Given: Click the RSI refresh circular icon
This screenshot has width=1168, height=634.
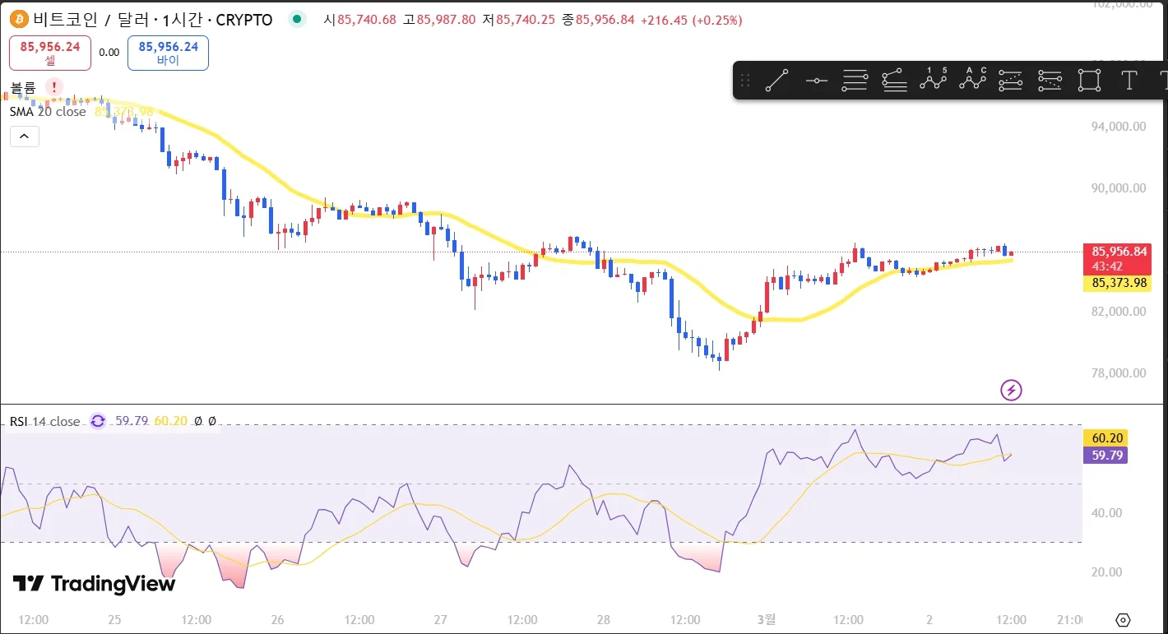Looking at the screenshot, I should [x=98, y=421].
